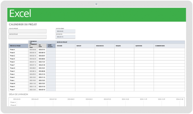
Task: Click timeline date label 2025-06-02
Action: (x=35, y=99)
